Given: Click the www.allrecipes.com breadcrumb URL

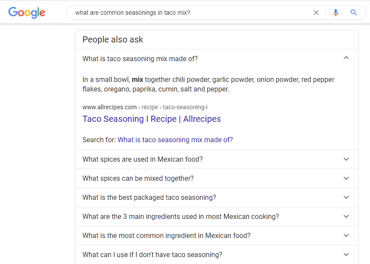Looking at the screenshot, I should (109, 107).
